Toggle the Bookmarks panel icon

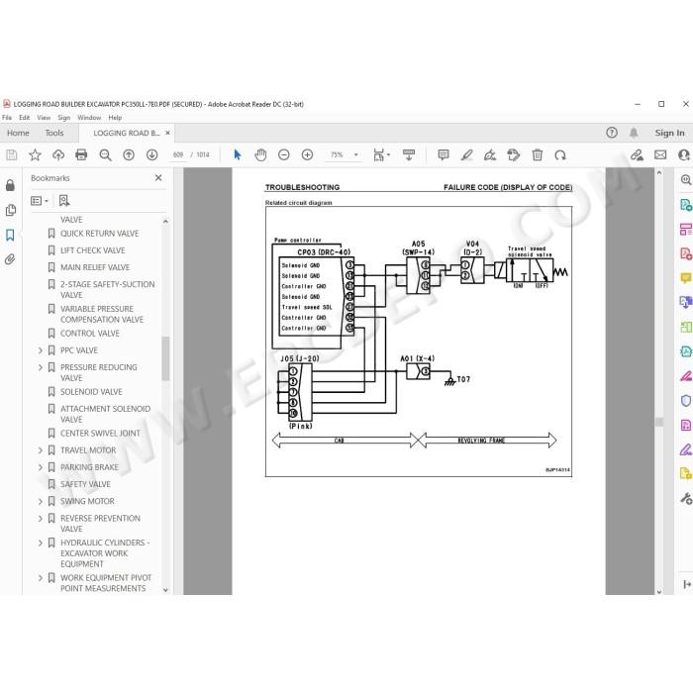pos(10,235)
